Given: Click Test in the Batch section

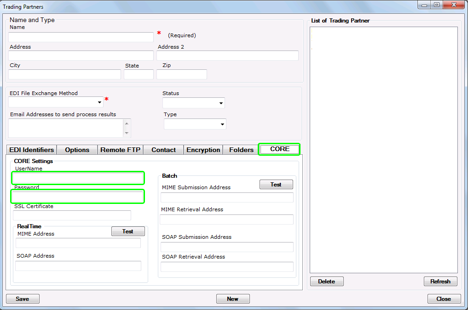Looking at the screenshot, I should [276, 185].
